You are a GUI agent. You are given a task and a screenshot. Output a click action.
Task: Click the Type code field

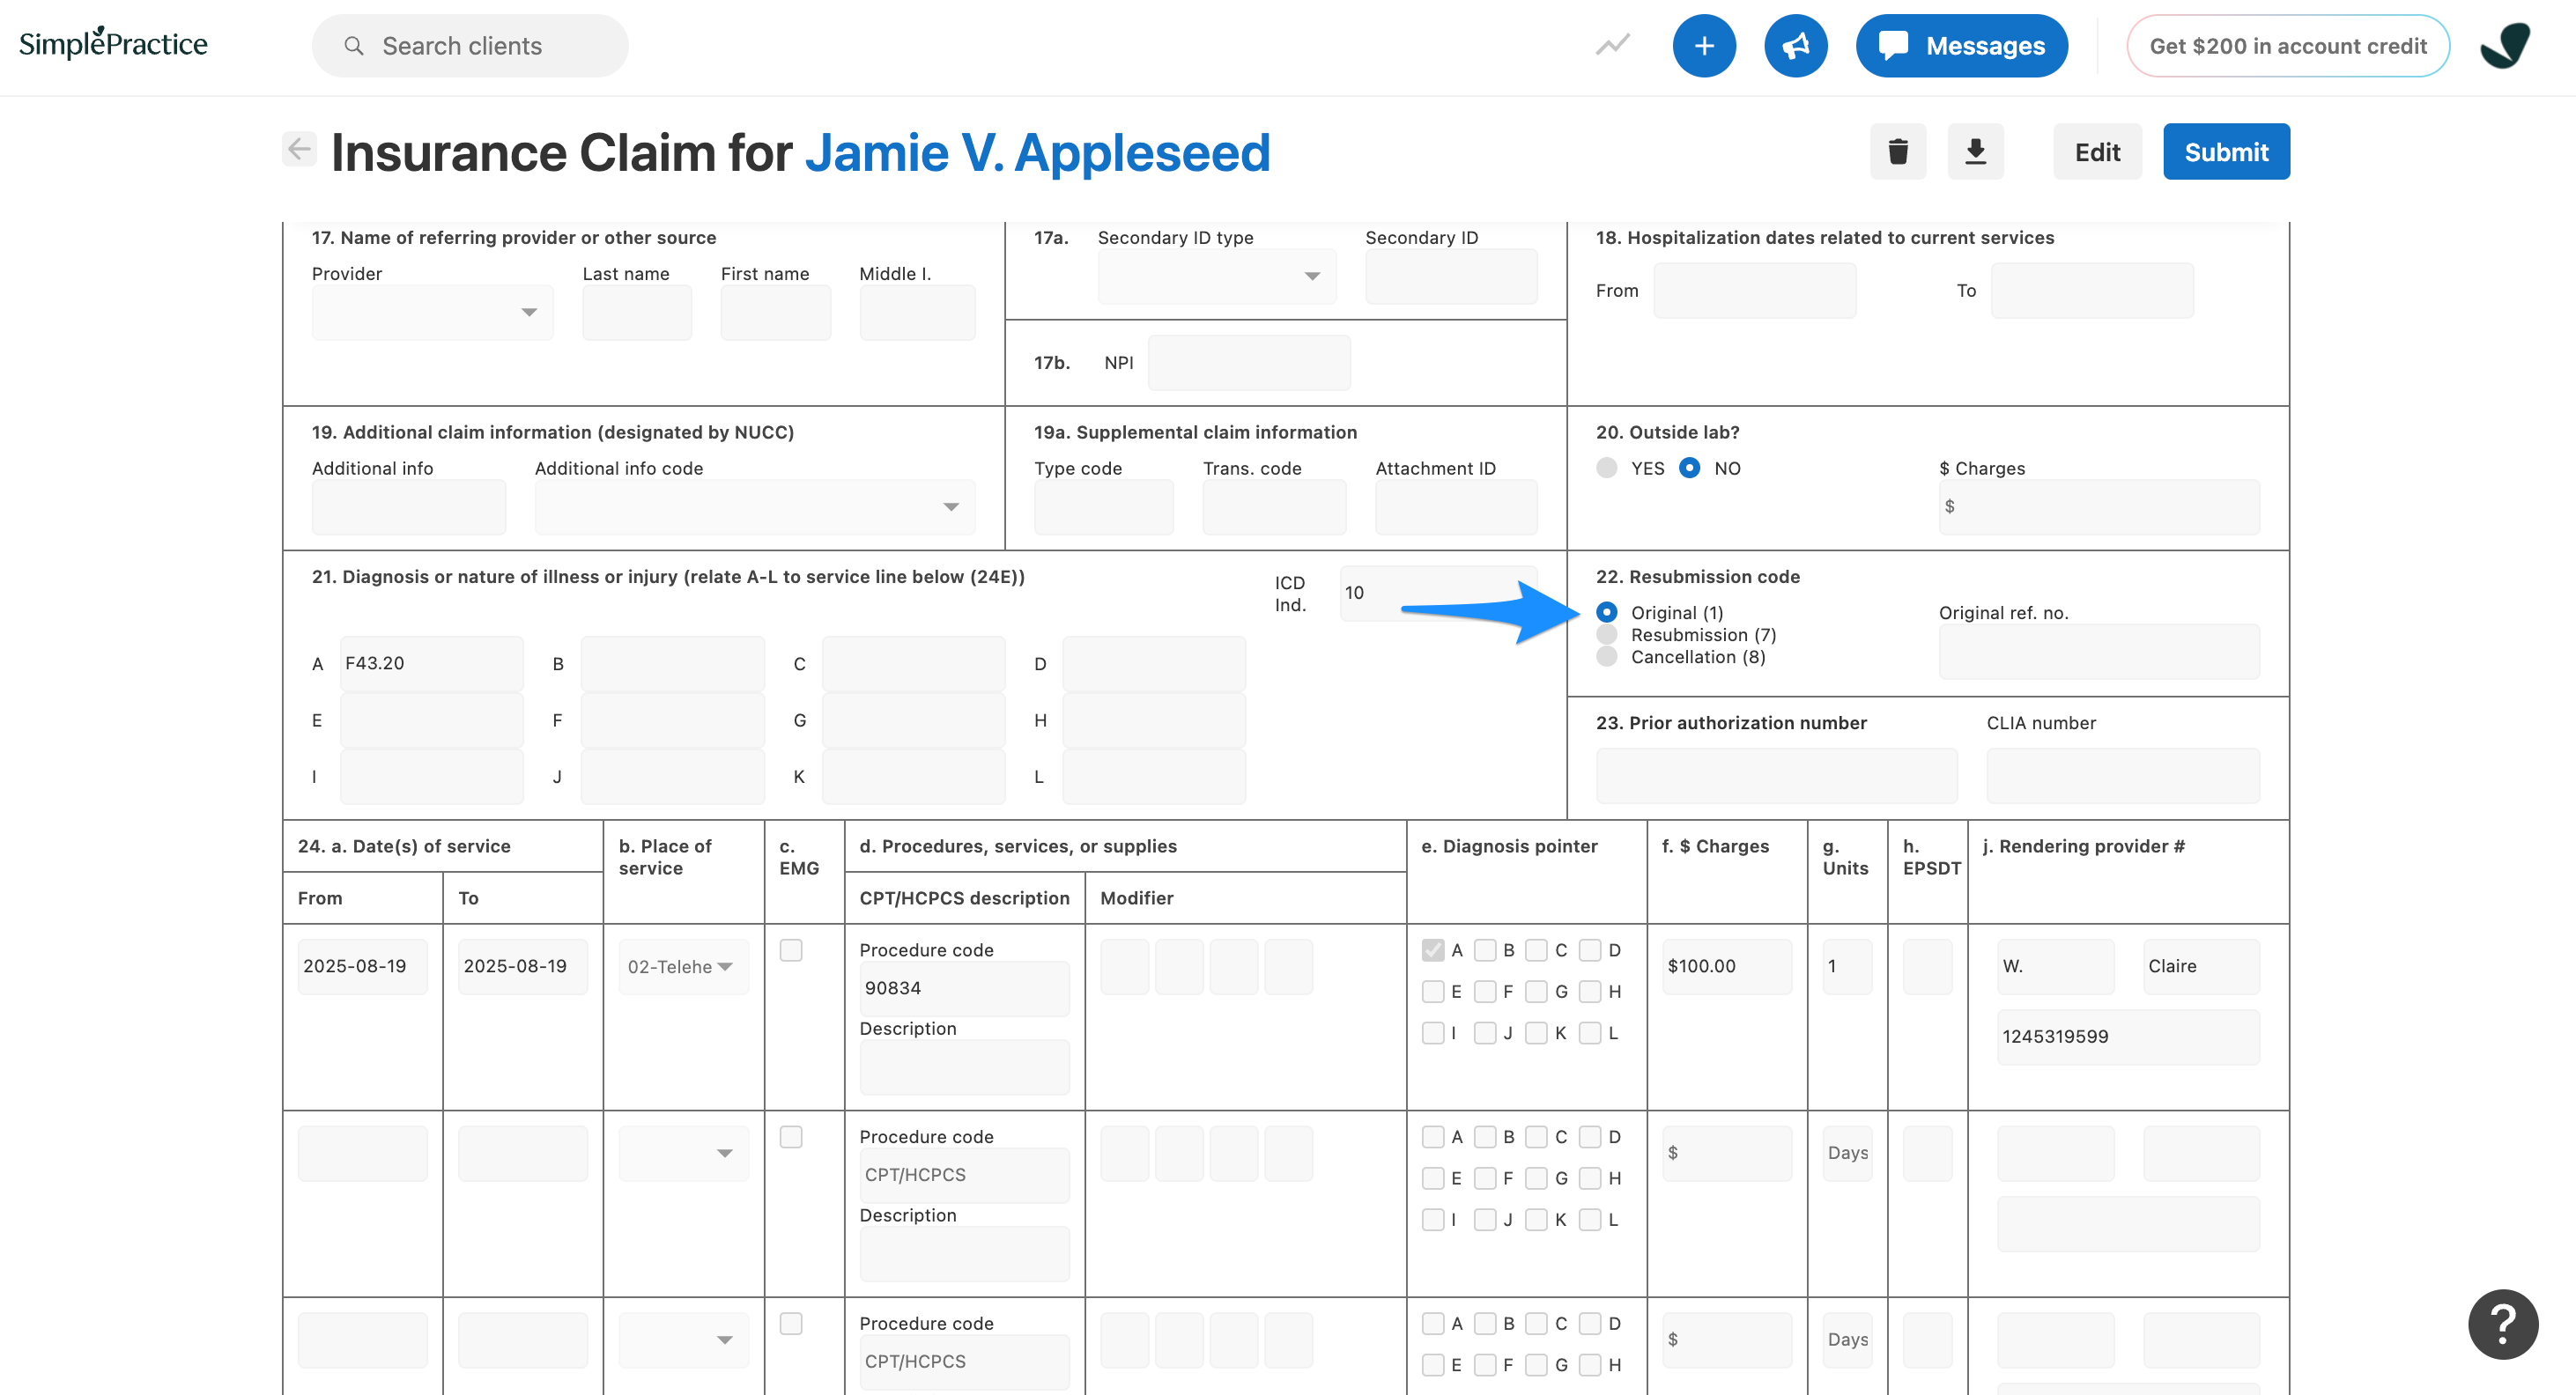[1104, 507]
